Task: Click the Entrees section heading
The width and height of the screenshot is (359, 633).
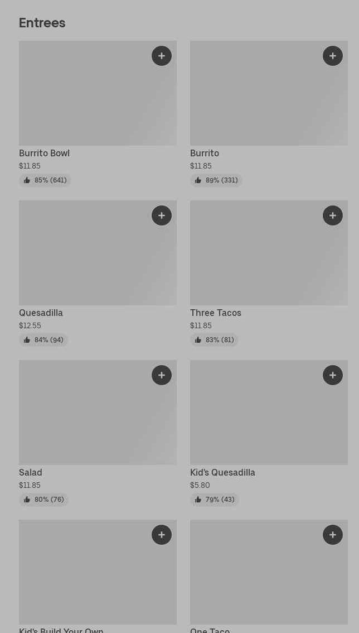Action: tap(42, 23)
